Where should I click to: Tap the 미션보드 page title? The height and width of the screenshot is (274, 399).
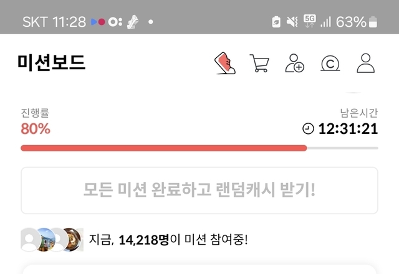[51, 62]
